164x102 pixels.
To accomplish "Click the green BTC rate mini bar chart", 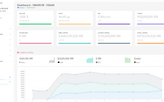I will [128, 60].
